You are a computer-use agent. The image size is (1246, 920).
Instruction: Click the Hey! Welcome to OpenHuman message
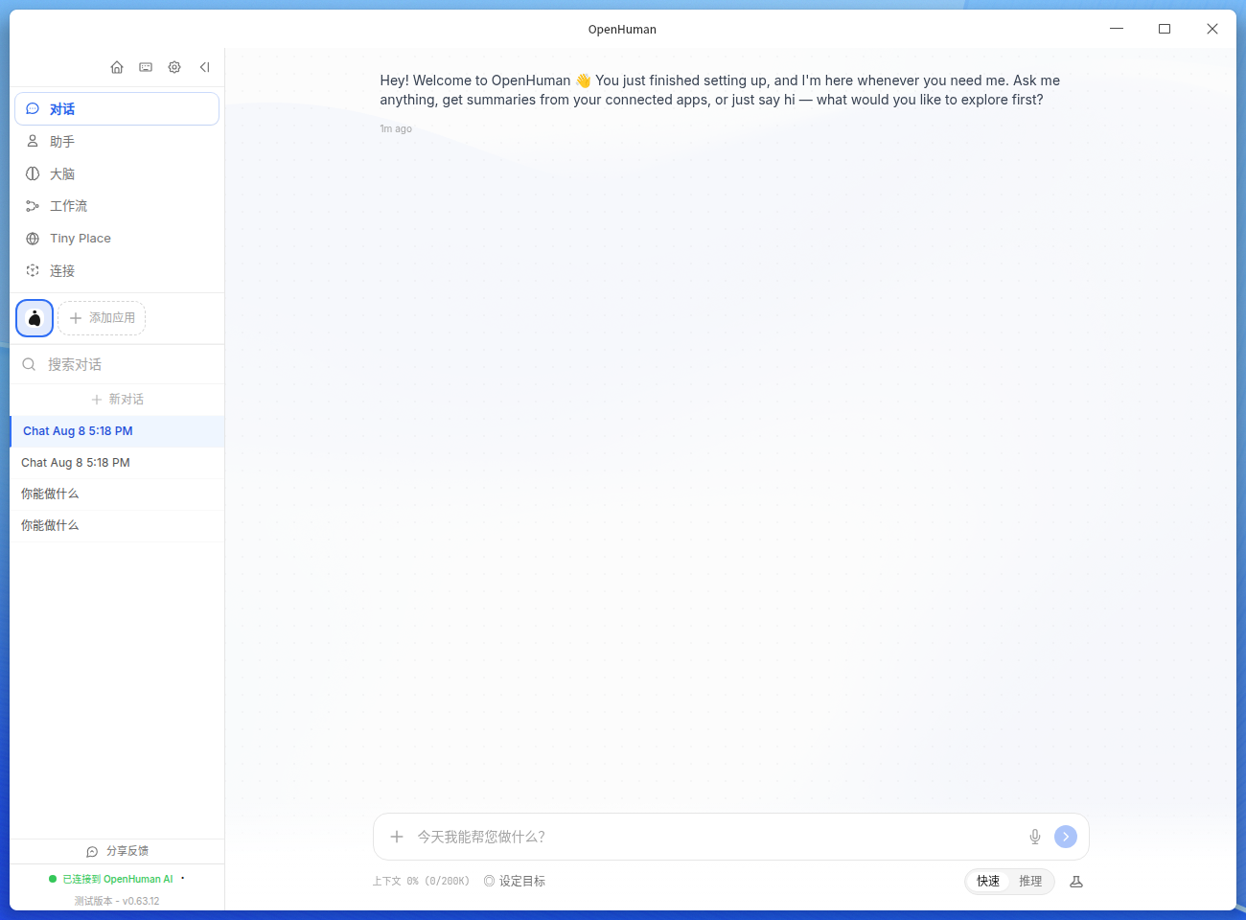[x=720, y=90]
